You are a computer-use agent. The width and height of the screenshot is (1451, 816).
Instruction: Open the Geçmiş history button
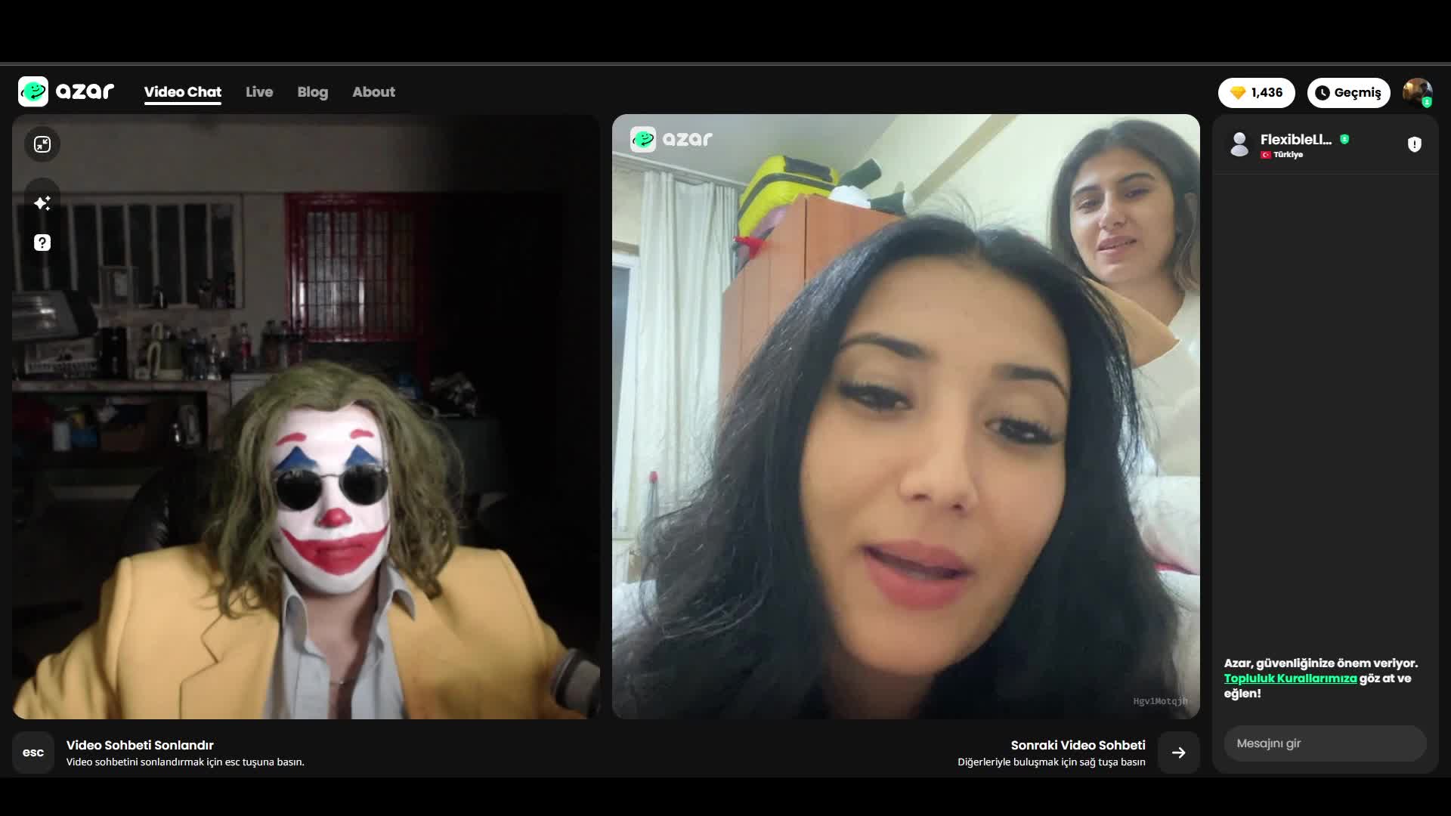[1348, 92]
